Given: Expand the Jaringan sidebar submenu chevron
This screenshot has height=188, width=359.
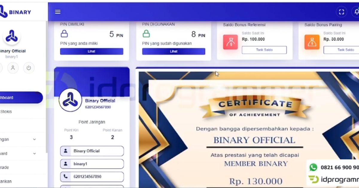Looking at the screenshot, I should (x=34, y=140).
